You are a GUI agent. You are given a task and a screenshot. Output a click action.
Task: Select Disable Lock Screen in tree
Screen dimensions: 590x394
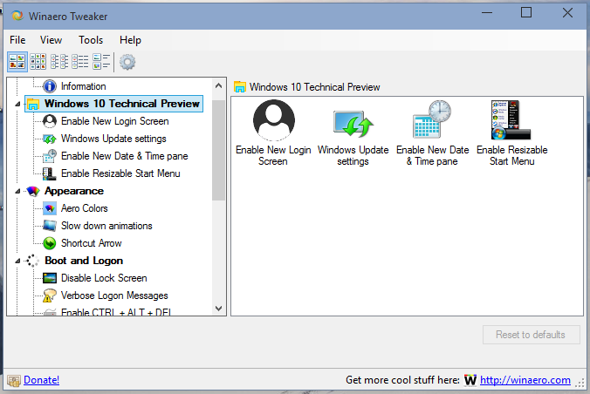click(104, 278)
